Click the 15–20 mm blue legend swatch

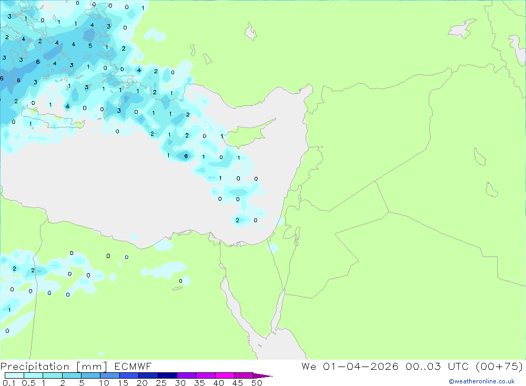click(x=129, y=375)
